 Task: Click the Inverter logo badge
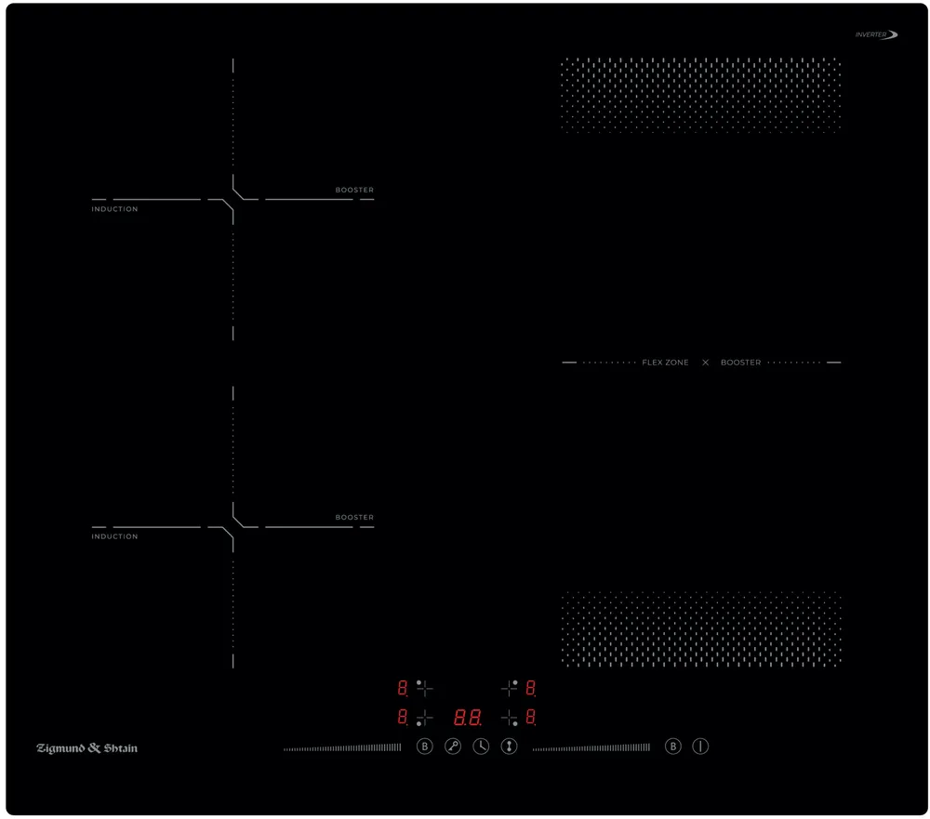click(x=876, y=35)
